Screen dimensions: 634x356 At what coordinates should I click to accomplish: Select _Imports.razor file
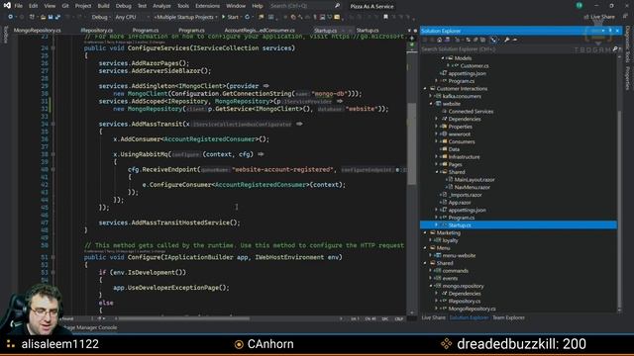click(465, 195)
